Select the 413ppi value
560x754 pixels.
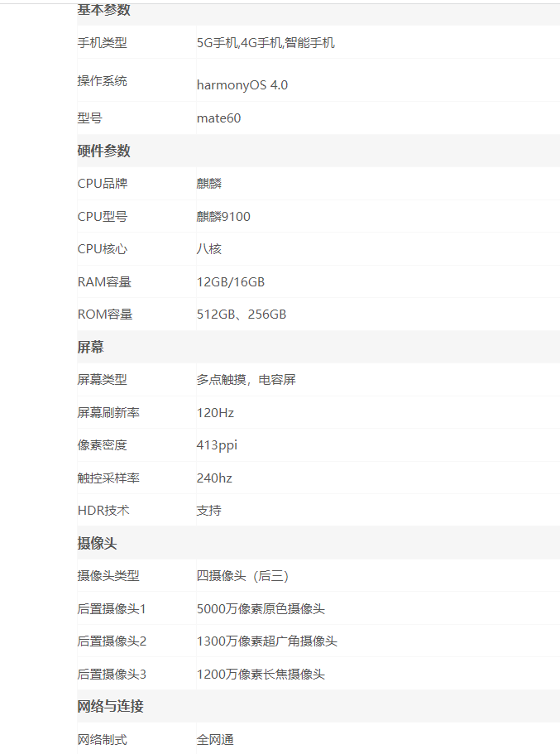point(217,445)
